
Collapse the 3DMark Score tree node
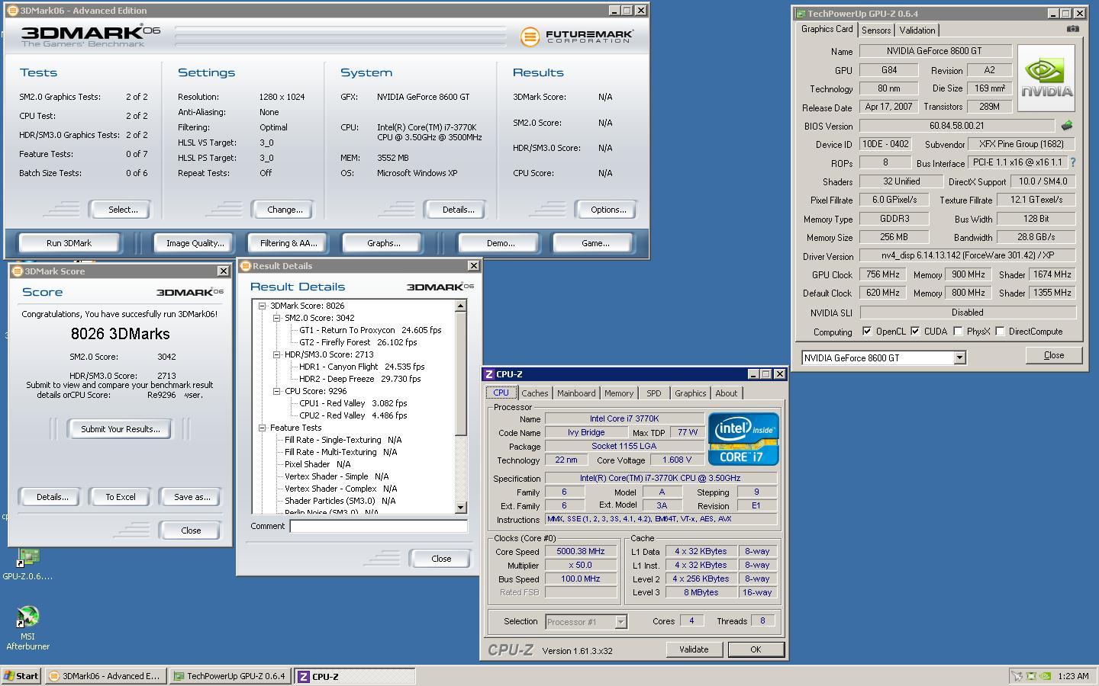[x=262, y=306]
